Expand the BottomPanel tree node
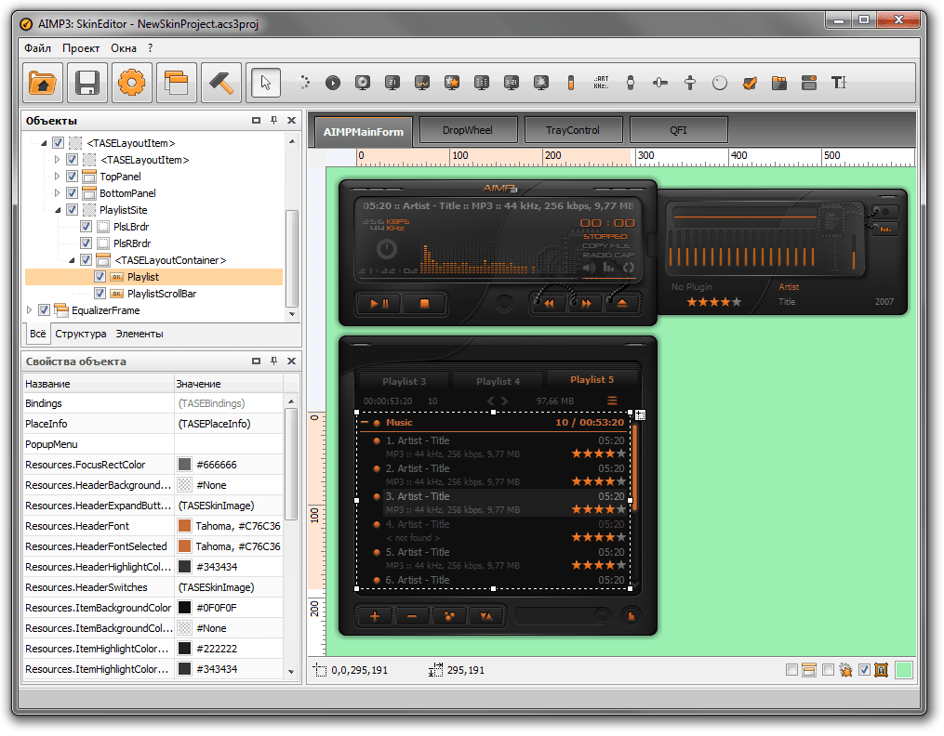Viewport: 944px width, 736px height. click(x=58, y=193)
